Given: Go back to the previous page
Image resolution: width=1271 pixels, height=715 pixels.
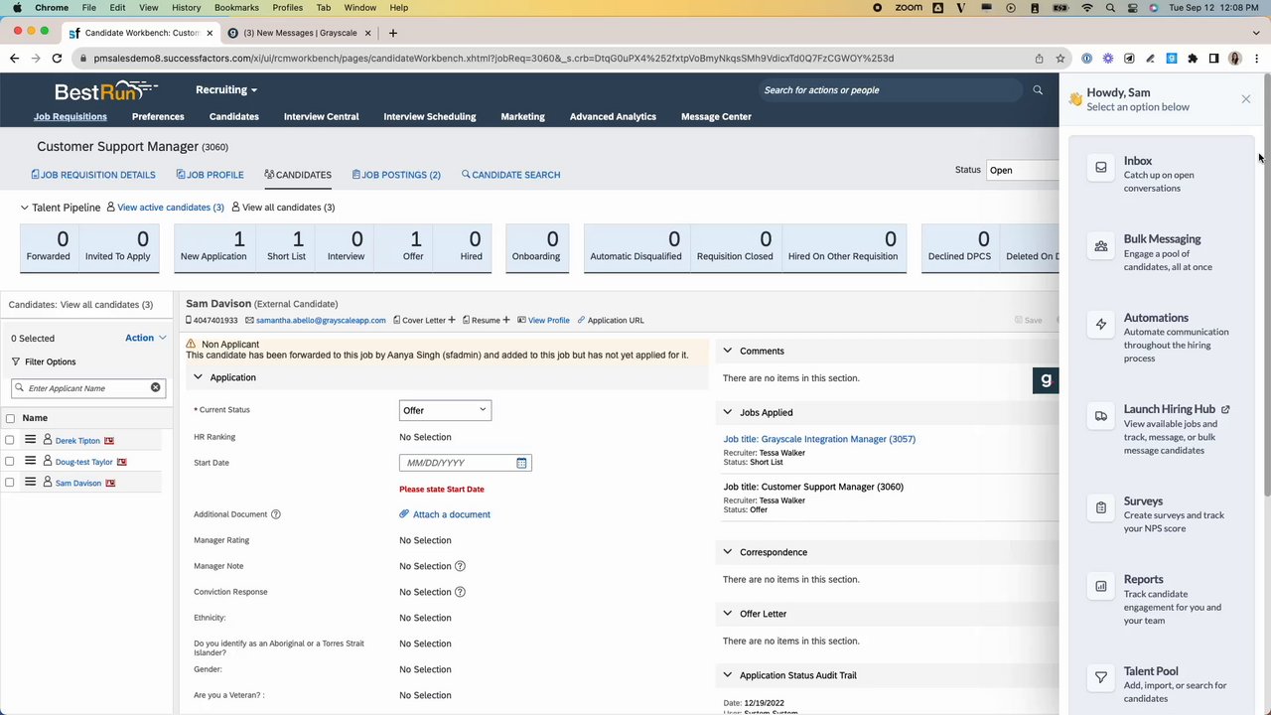Looking at the screenshot, I should (x=14, y=59).
